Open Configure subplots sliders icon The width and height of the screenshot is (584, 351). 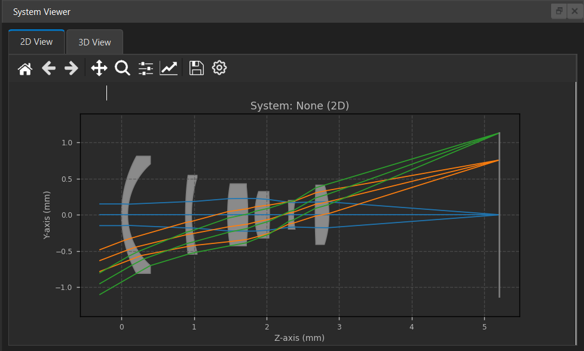coord(146,69)
